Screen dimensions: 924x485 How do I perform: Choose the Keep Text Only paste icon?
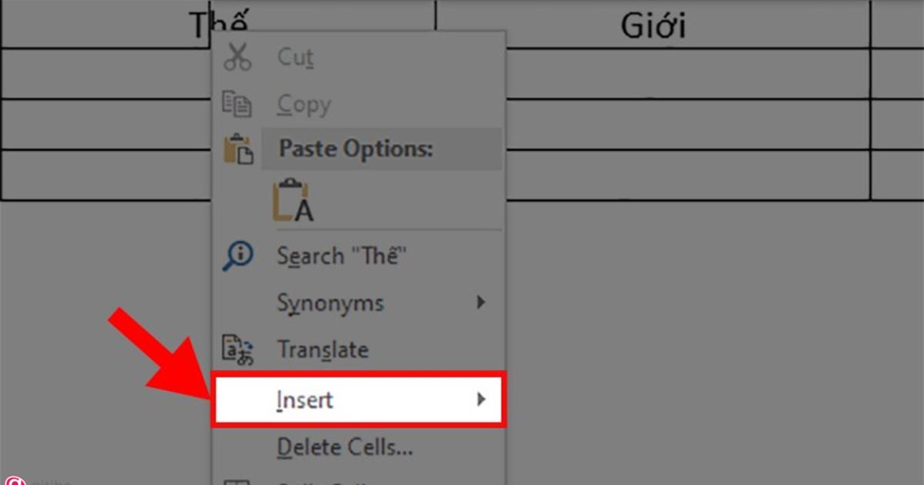(293, 201)
